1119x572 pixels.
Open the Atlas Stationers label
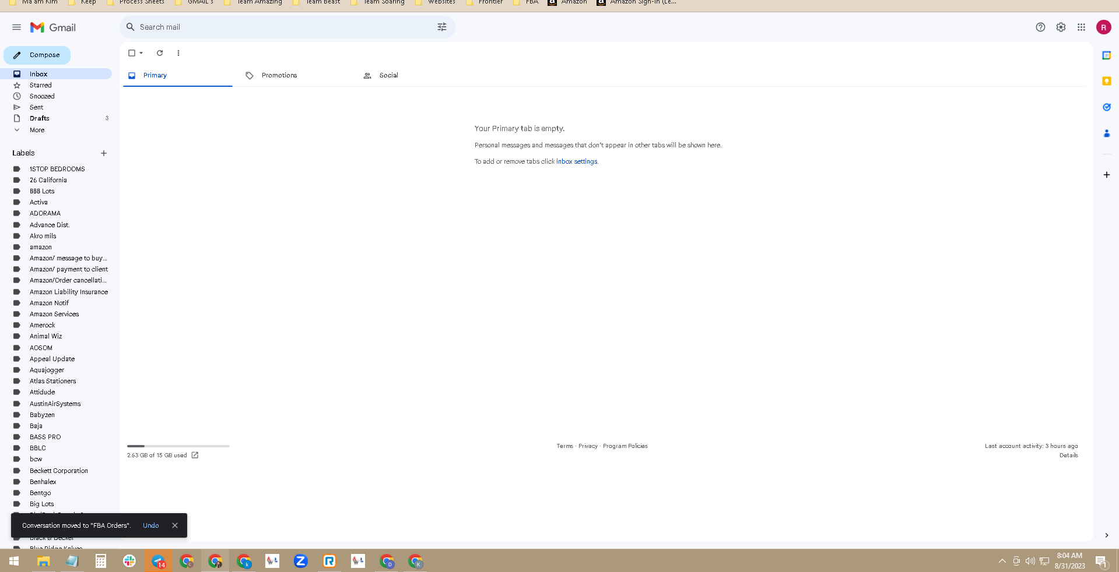click(52, 381)
